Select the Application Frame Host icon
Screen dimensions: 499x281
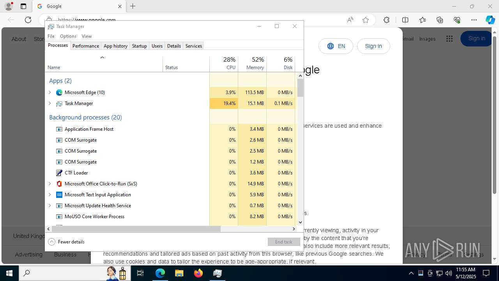click(59, 129)
